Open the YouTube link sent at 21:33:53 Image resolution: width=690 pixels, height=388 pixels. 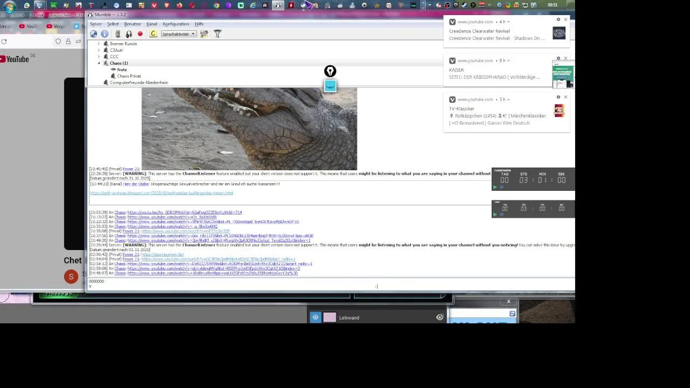[172, 226]
